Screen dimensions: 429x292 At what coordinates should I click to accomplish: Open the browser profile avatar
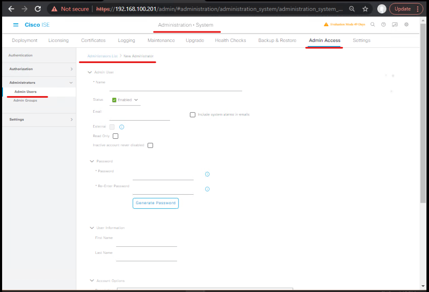tap(382, 9)
